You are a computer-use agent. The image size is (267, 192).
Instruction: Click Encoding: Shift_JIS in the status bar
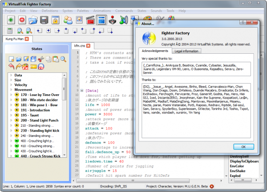coord(113,186)
